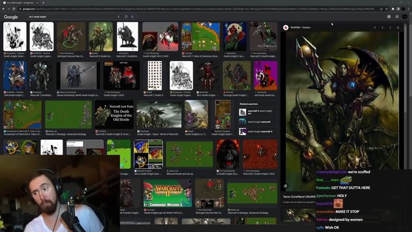Click chat message 'GET THAT OUTTA HERE'
The image size is (412, 232).
(x=350, y=188)
